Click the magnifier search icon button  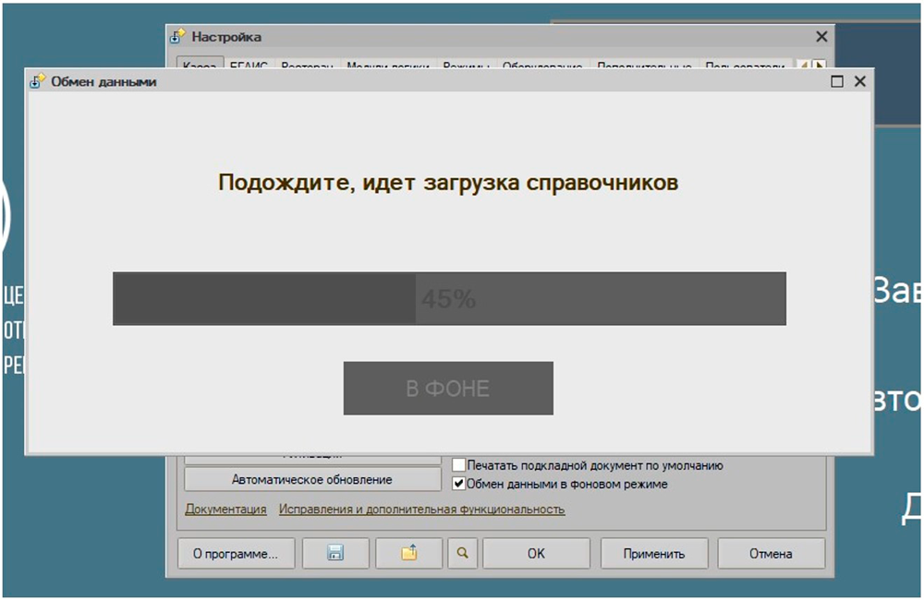pyautogui.click(x=462, y=554)
